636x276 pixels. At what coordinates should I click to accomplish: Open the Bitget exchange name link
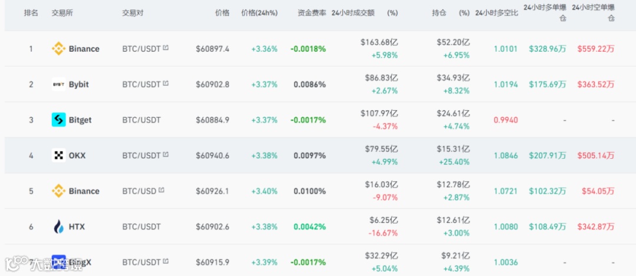(x=80, y=120)
